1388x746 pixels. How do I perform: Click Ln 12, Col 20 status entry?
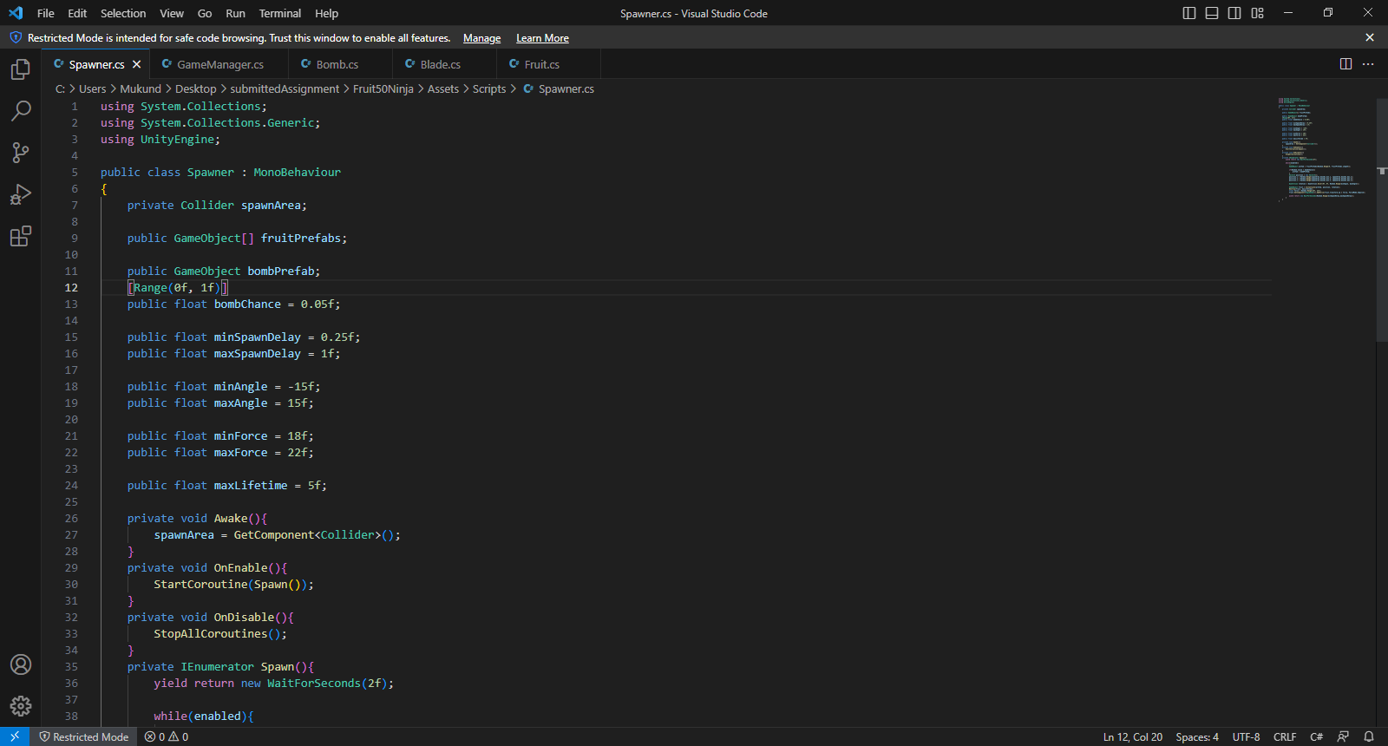point(1132,736)
